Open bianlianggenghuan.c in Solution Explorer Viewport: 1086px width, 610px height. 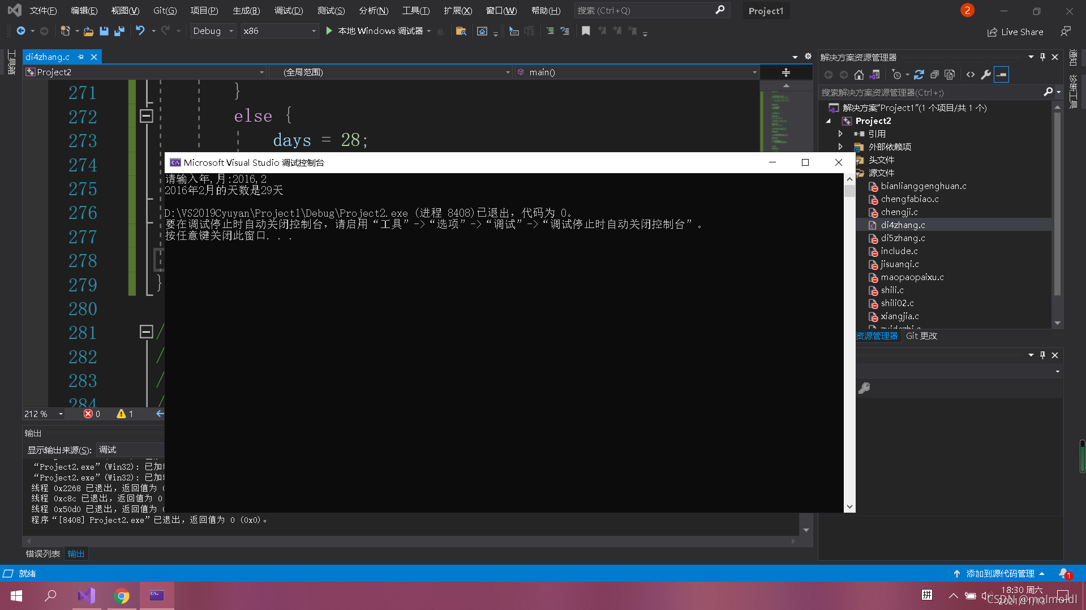(923, 186)
